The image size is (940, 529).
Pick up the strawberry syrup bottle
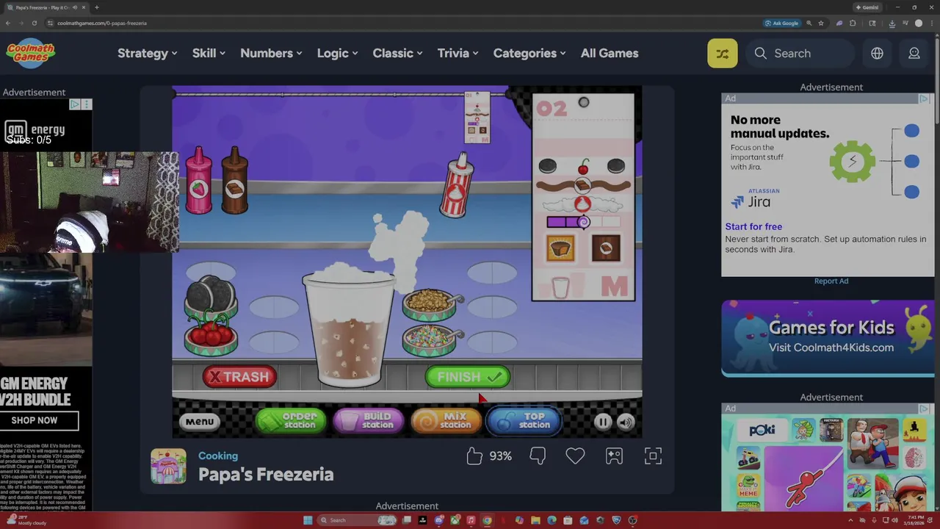point(198,181)
